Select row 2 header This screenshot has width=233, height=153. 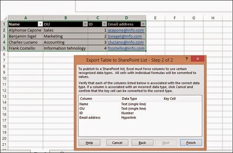pos(4,30)
